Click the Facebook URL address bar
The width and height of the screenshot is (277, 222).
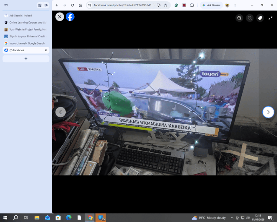pos(124,5)
